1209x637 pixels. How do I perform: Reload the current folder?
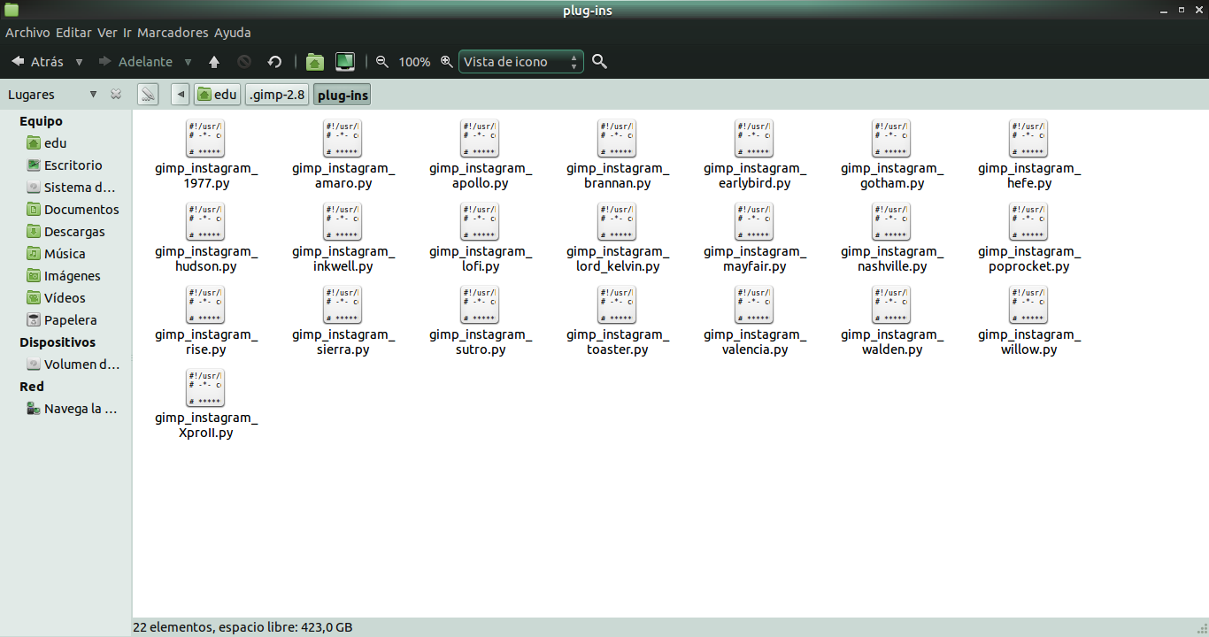274,62
